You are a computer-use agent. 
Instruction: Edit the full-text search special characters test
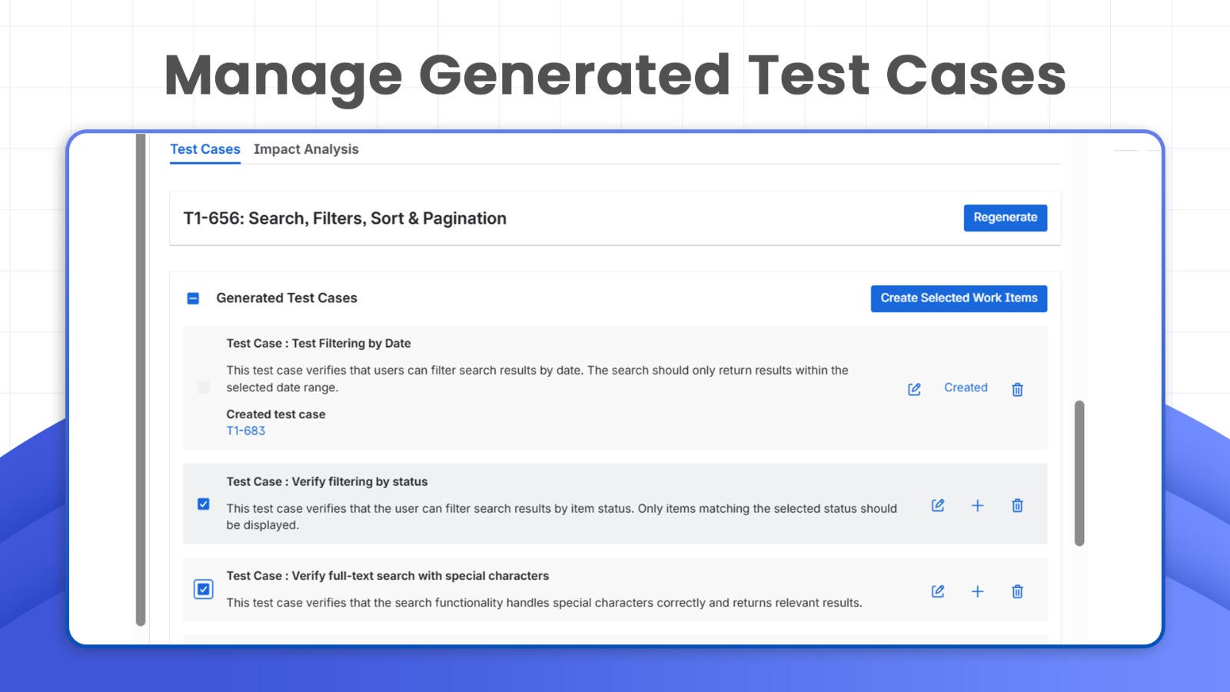click(937, 591)
